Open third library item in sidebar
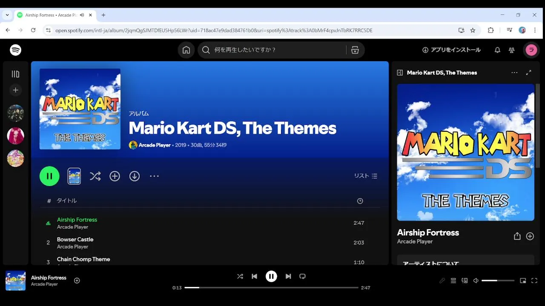This screenshot has height=306, width=545. 16,158
